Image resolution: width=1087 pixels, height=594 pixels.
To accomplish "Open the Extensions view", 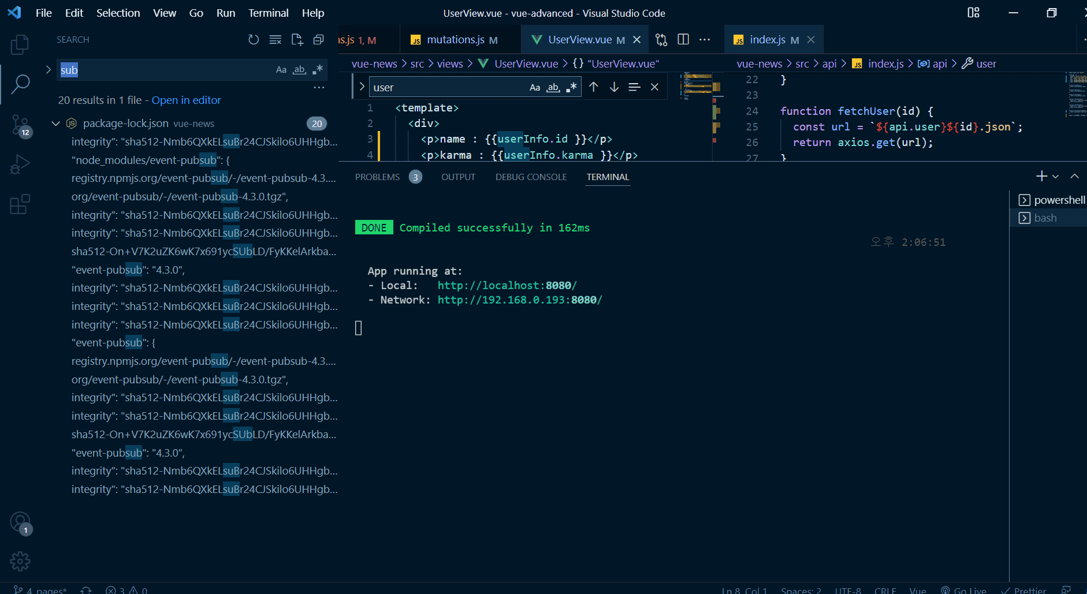I will [20, 204].
